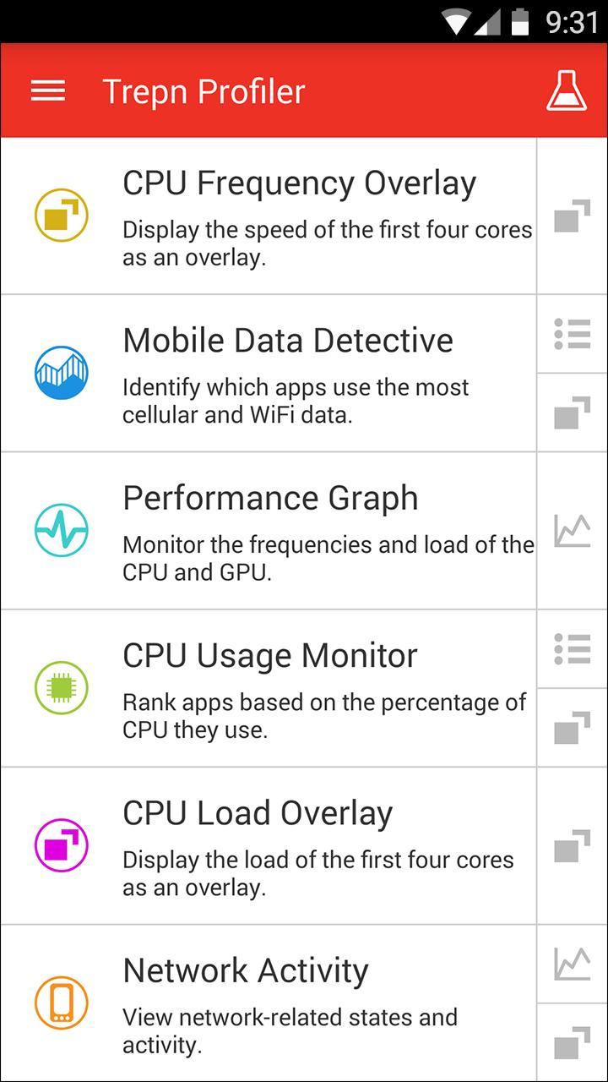Open list view for Mobile Data Detective

click(x=572, y=335)
